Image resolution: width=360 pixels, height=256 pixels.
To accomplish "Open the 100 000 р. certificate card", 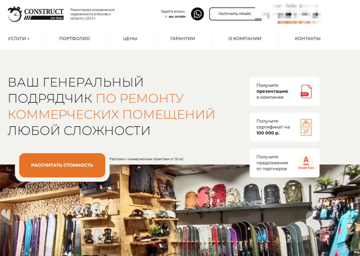I will point(284,127).
